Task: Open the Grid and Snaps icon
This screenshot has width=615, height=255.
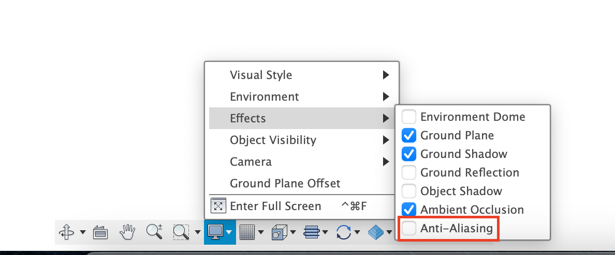Action: [x=247, y=232]
